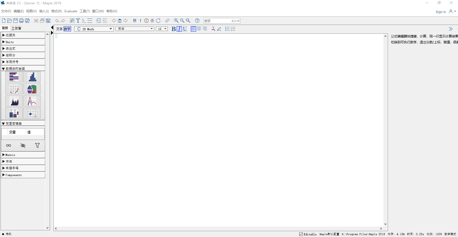Click the Sign in link
The width and height of the screenshot is (458, 237).
[x=441, y=12]
